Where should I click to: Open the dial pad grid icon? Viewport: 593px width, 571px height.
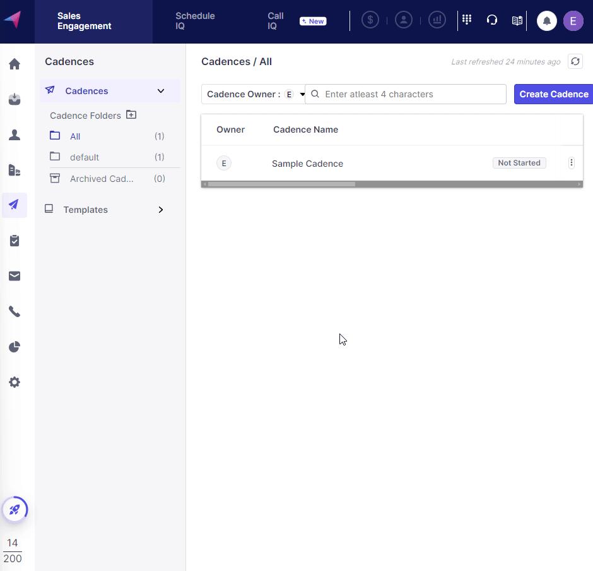[x=467, y=20]
